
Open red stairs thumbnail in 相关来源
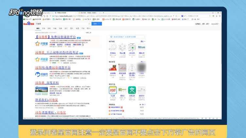tap(113, 68)
